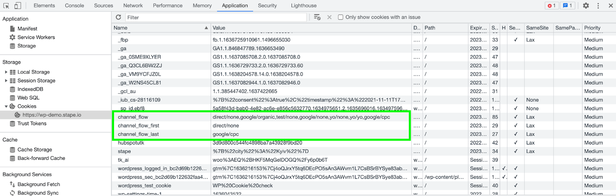Image resolution: width=616 pixels, height=196 pixels.
Task: Switch to the Network tab
Action: tap(133, 5)
